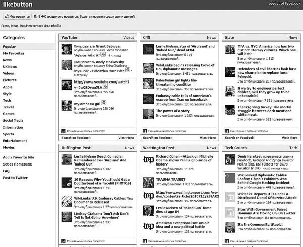Click thumbnail for WikiLeaks begins releasing trove

tap(148, 68)
